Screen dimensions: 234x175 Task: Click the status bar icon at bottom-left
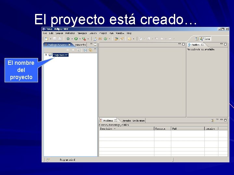coord(48,160)
